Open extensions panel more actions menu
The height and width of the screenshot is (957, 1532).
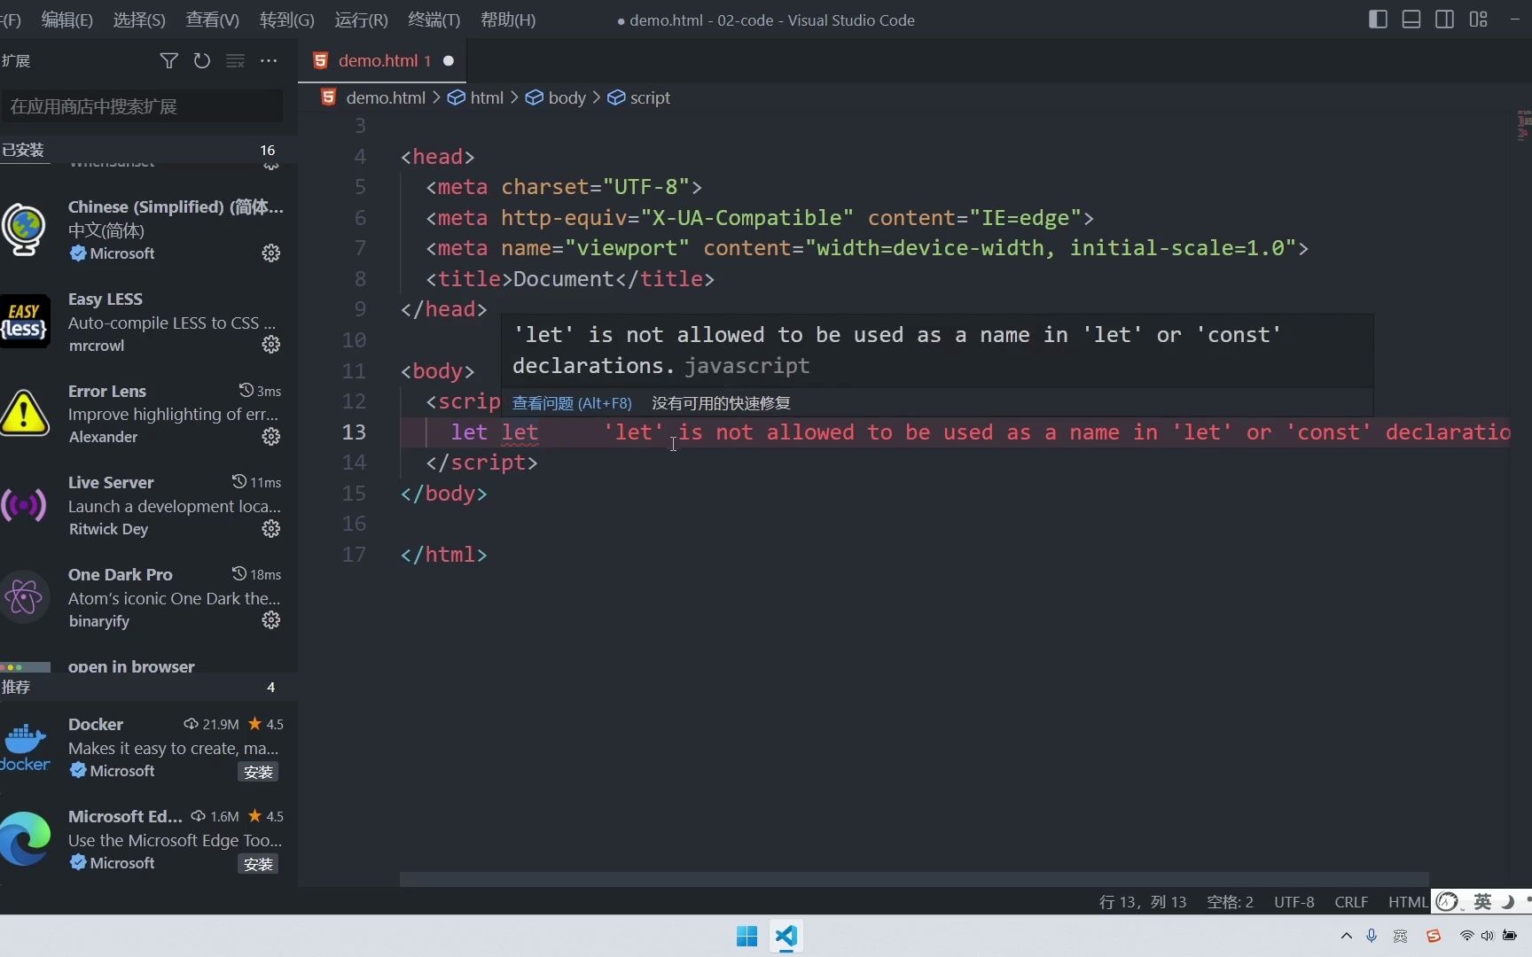tap(269, 60)
